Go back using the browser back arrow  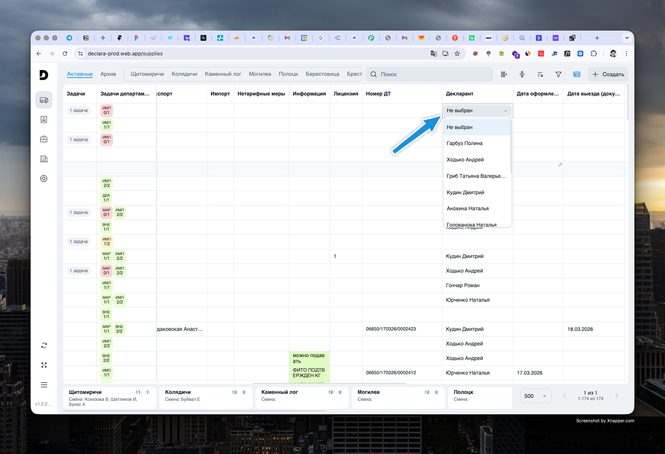39,54
